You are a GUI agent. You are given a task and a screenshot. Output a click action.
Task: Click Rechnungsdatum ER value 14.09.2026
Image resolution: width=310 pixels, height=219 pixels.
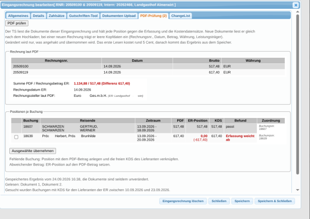click(83, 90)
